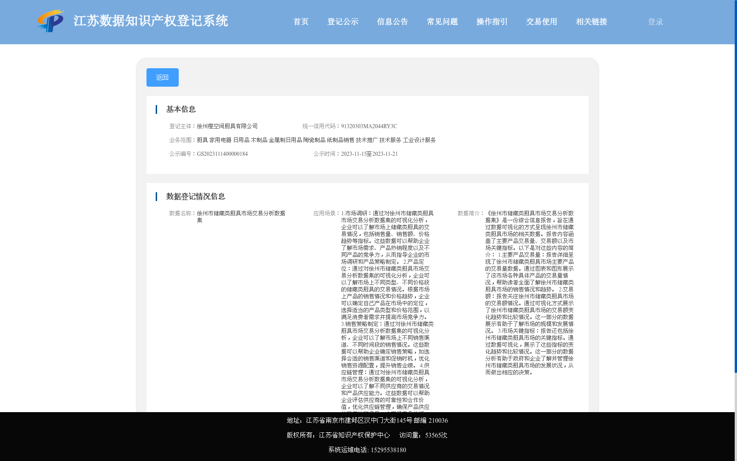Select support phone 15295538180 in footer
The height and width of the screenshot is (461, 737).
388,450
